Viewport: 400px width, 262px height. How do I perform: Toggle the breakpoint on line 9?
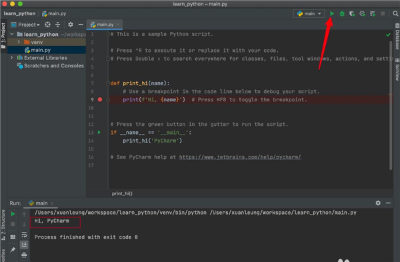(x=100, y=99)
